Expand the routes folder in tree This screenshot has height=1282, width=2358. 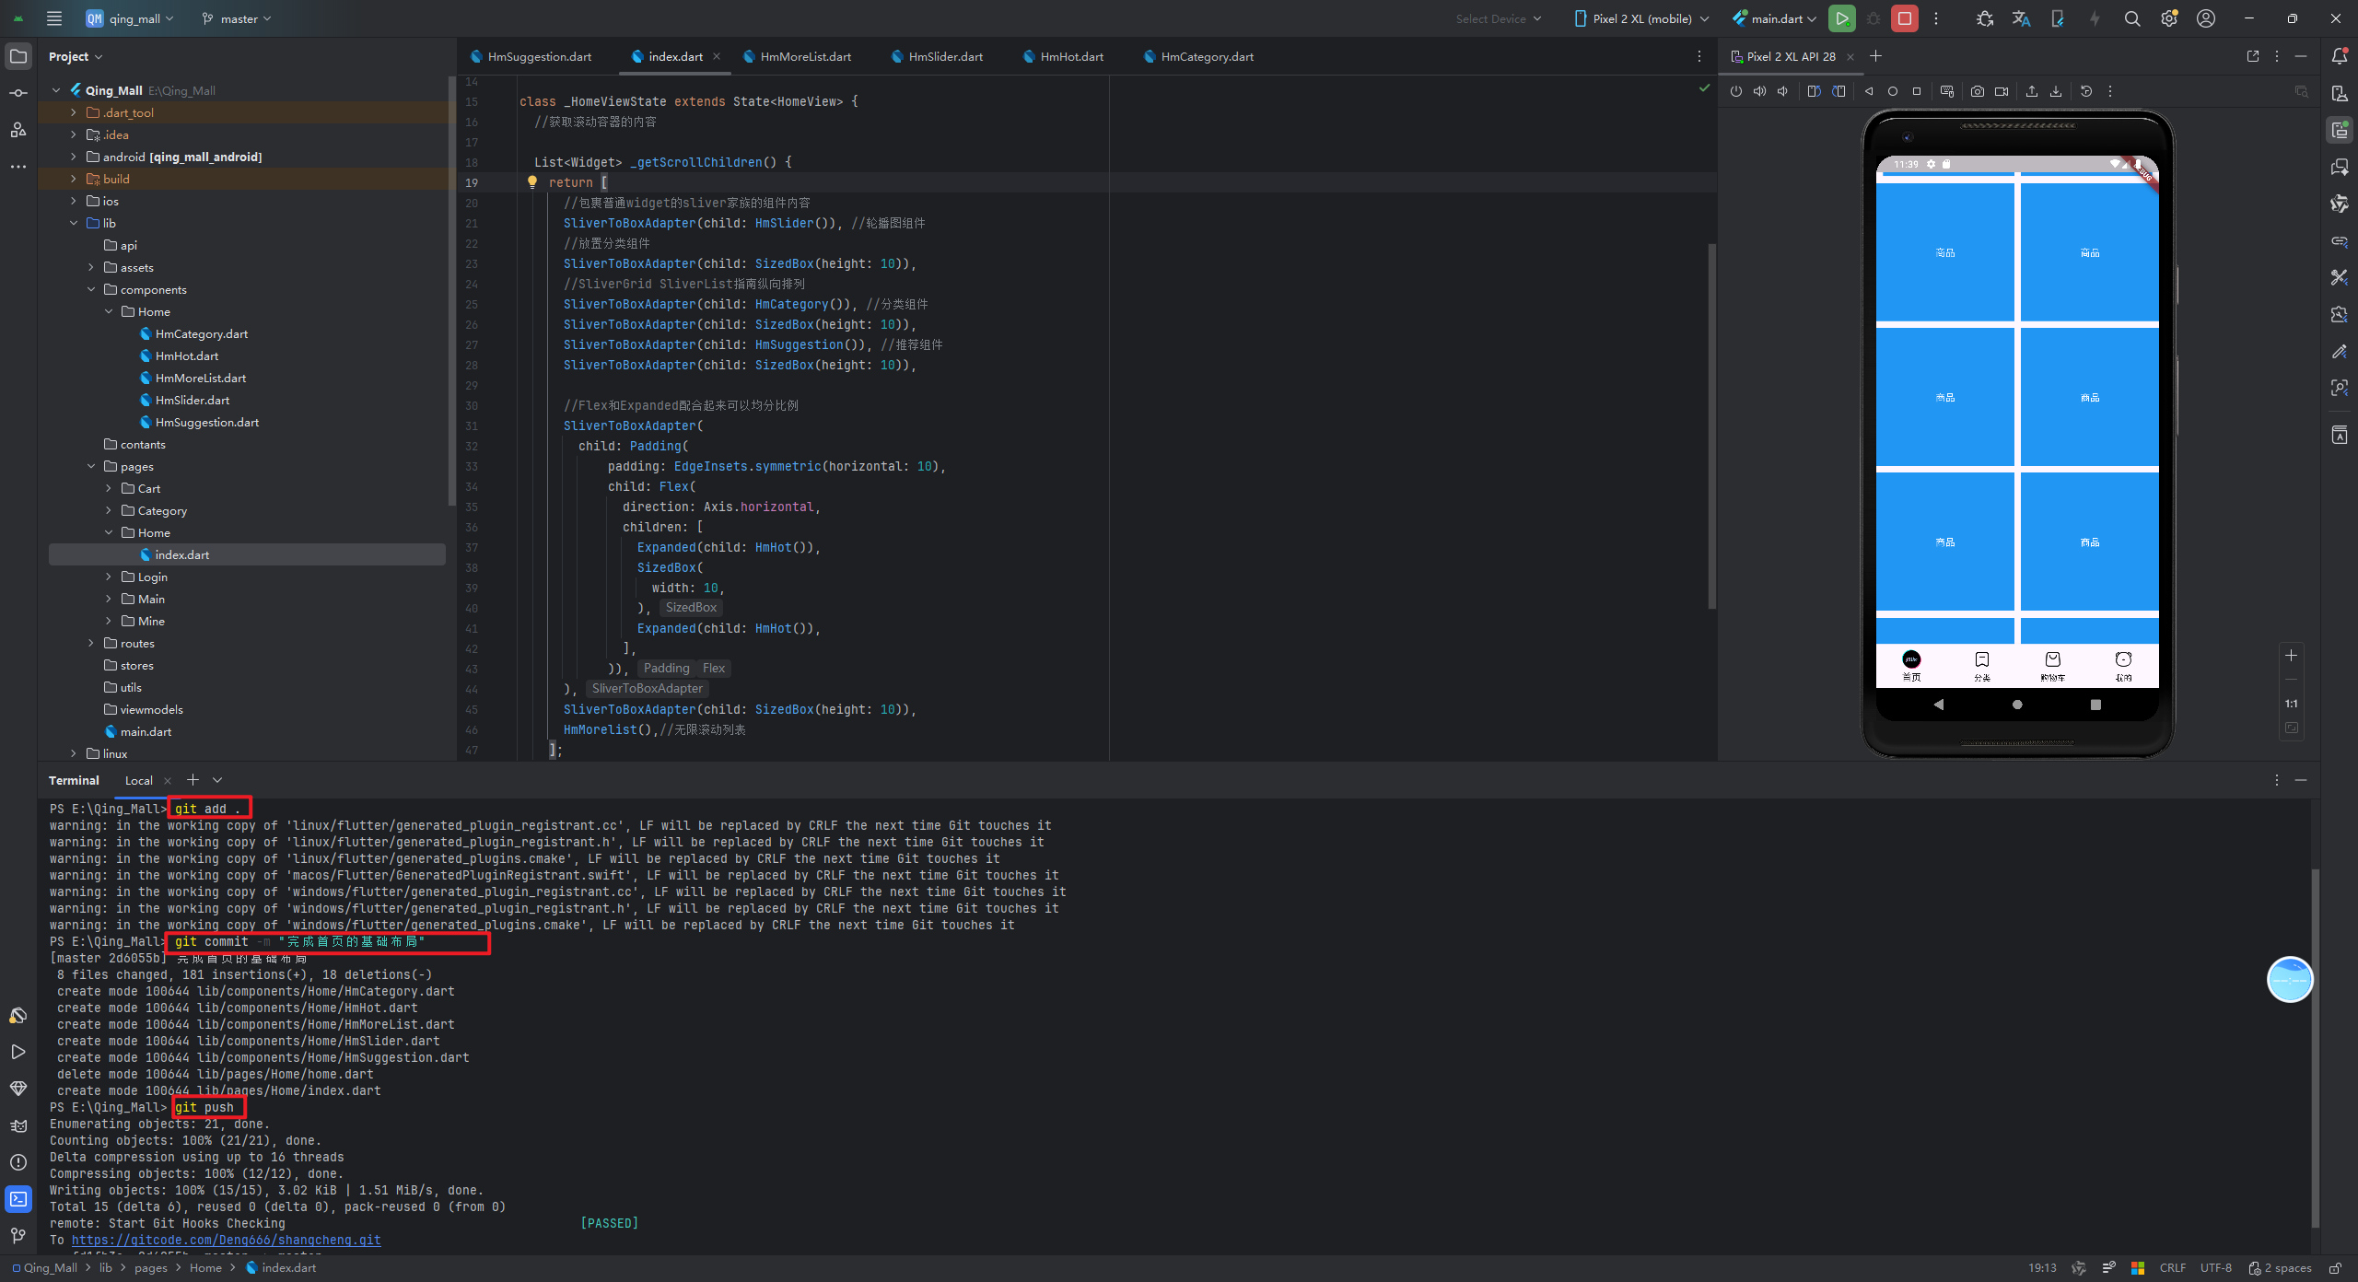91,643
